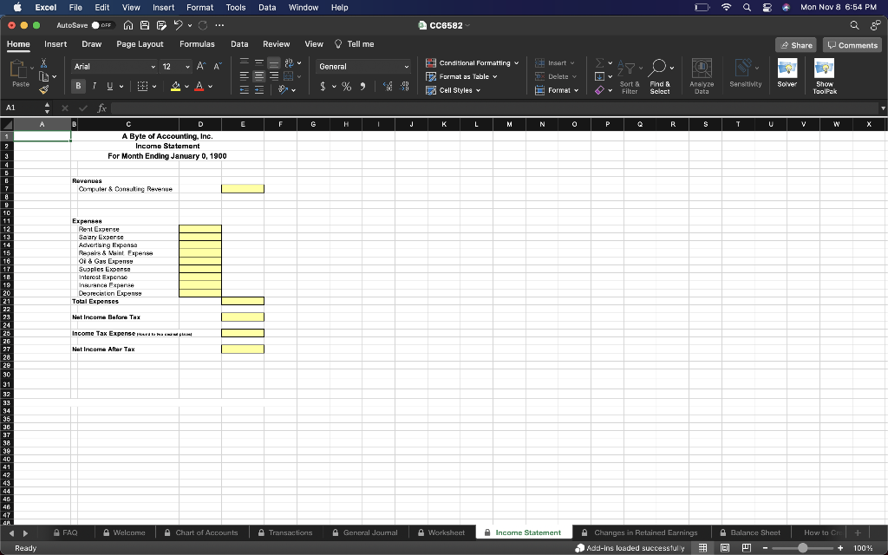Viewport: 888px width, 555px height.
Task: Expand Format as Table menu
Action: [461, 76]
